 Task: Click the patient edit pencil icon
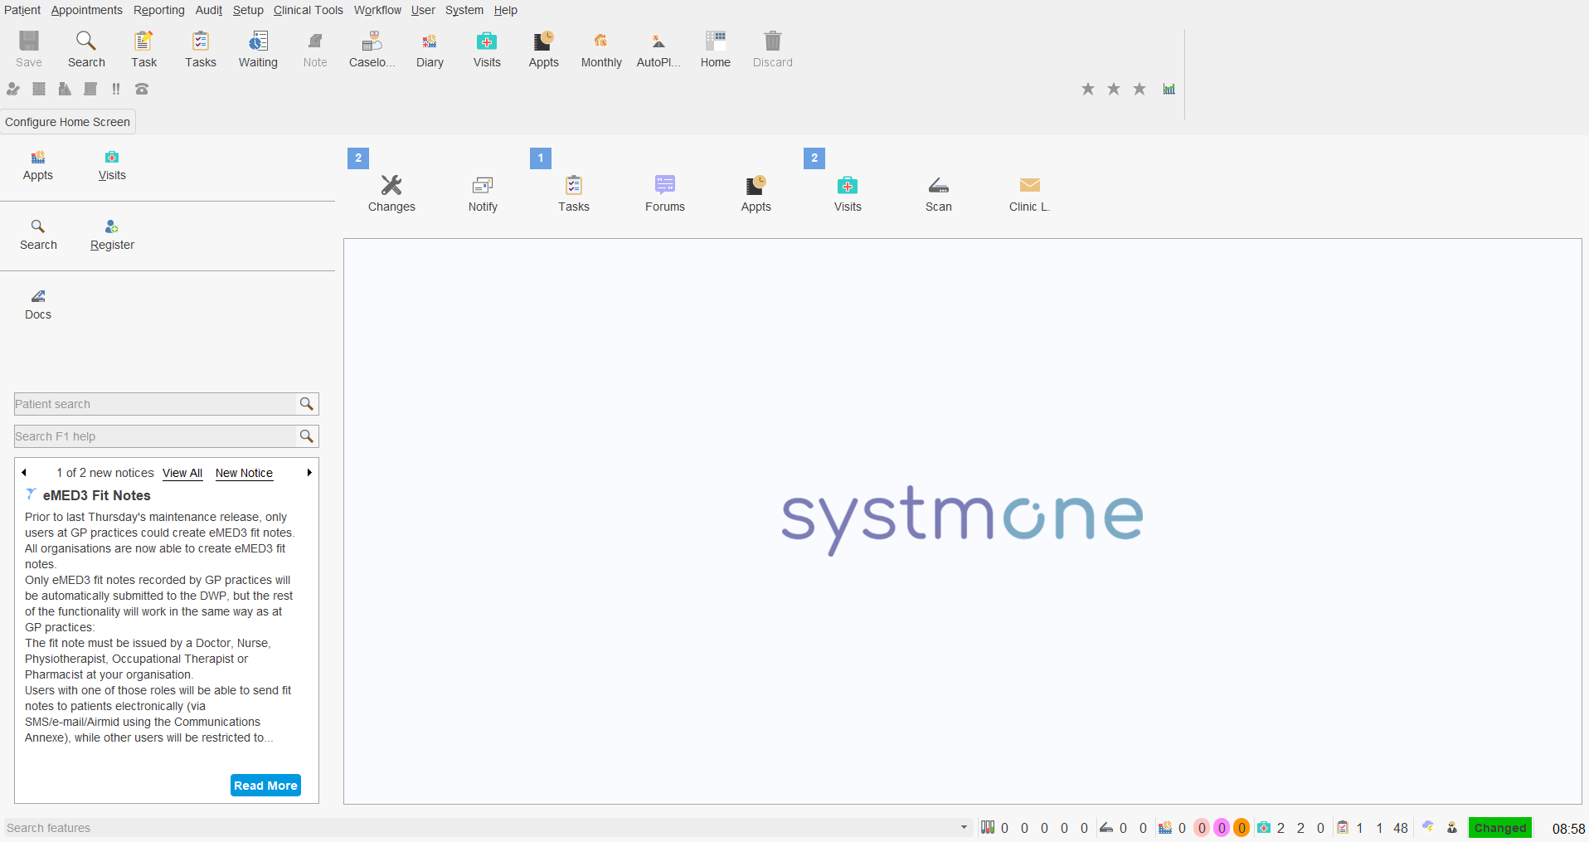[x=13, y=89]
